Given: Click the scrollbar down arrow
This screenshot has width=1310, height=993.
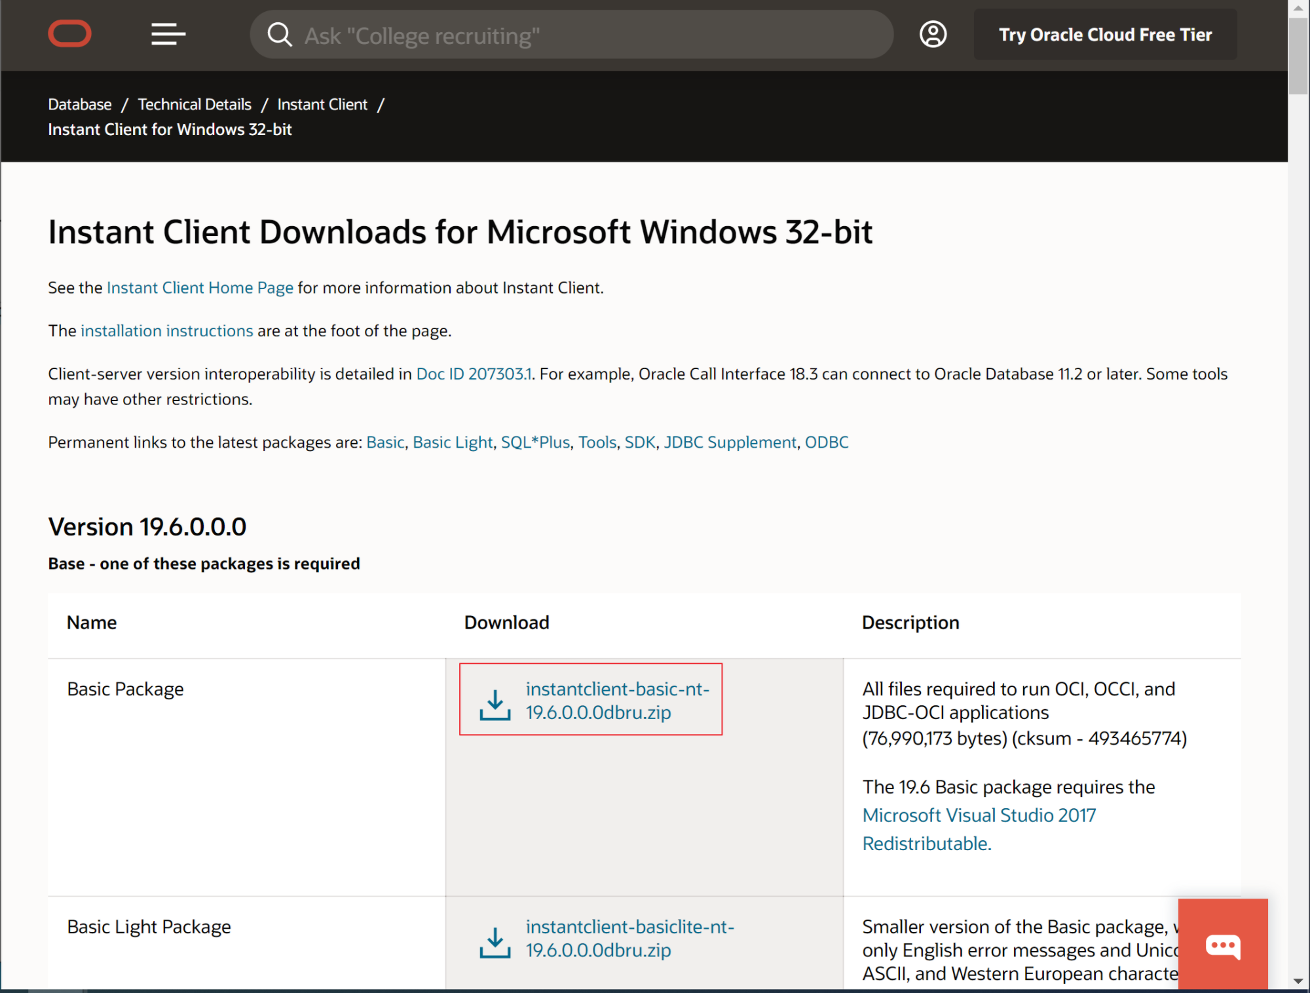Looking at the screenshot, I should [1298, 981].
